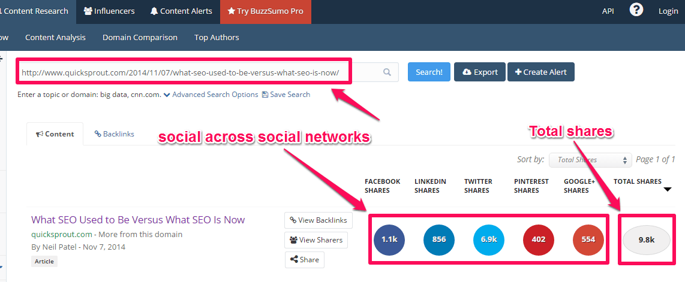Click the Pinterest 402 shares circle
The width and height of the screenshot is (685, 282).
[539, 239]
